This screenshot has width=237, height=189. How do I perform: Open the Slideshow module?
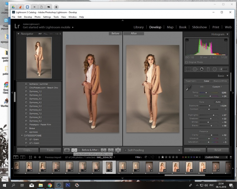[199, 27]
